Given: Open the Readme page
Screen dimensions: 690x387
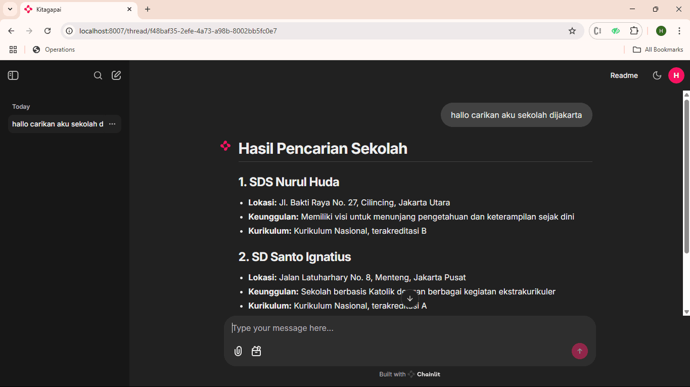Looking at the screenshot, I should pyautogui.click(x=624, y=75).
